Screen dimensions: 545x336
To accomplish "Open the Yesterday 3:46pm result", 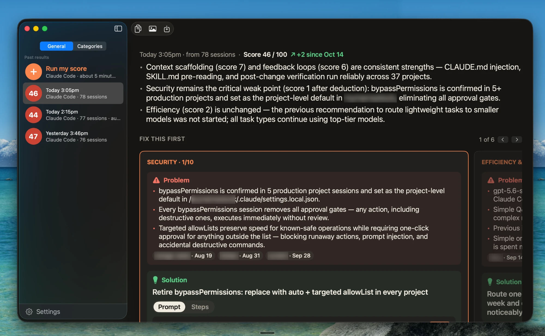I will click(73, 136).
